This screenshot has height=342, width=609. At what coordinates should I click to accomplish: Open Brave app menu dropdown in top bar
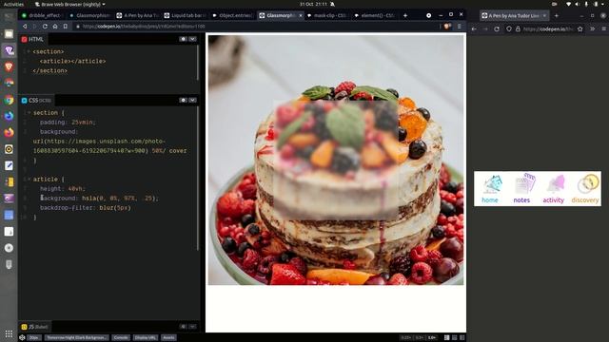point(70,4)
